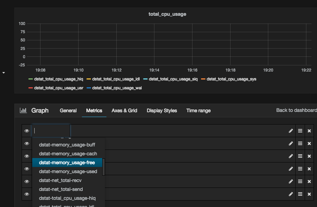The image size is (317, 207).
Task: Click inside the empty metric name input field
Action: click(x=51, y=131)
